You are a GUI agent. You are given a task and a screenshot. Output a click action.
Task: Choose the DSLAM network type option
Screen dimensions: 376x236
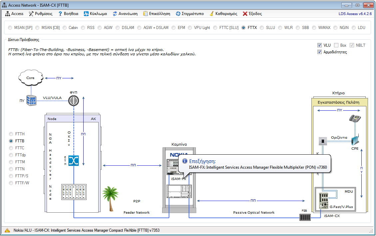117,28
